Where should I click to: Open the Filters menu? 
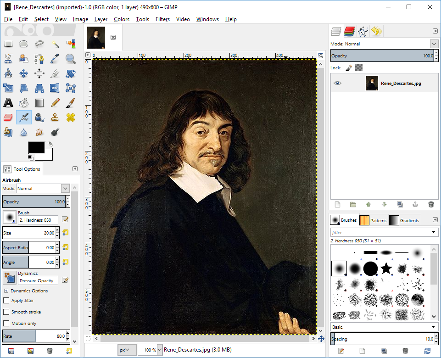(x=162, y=19)
